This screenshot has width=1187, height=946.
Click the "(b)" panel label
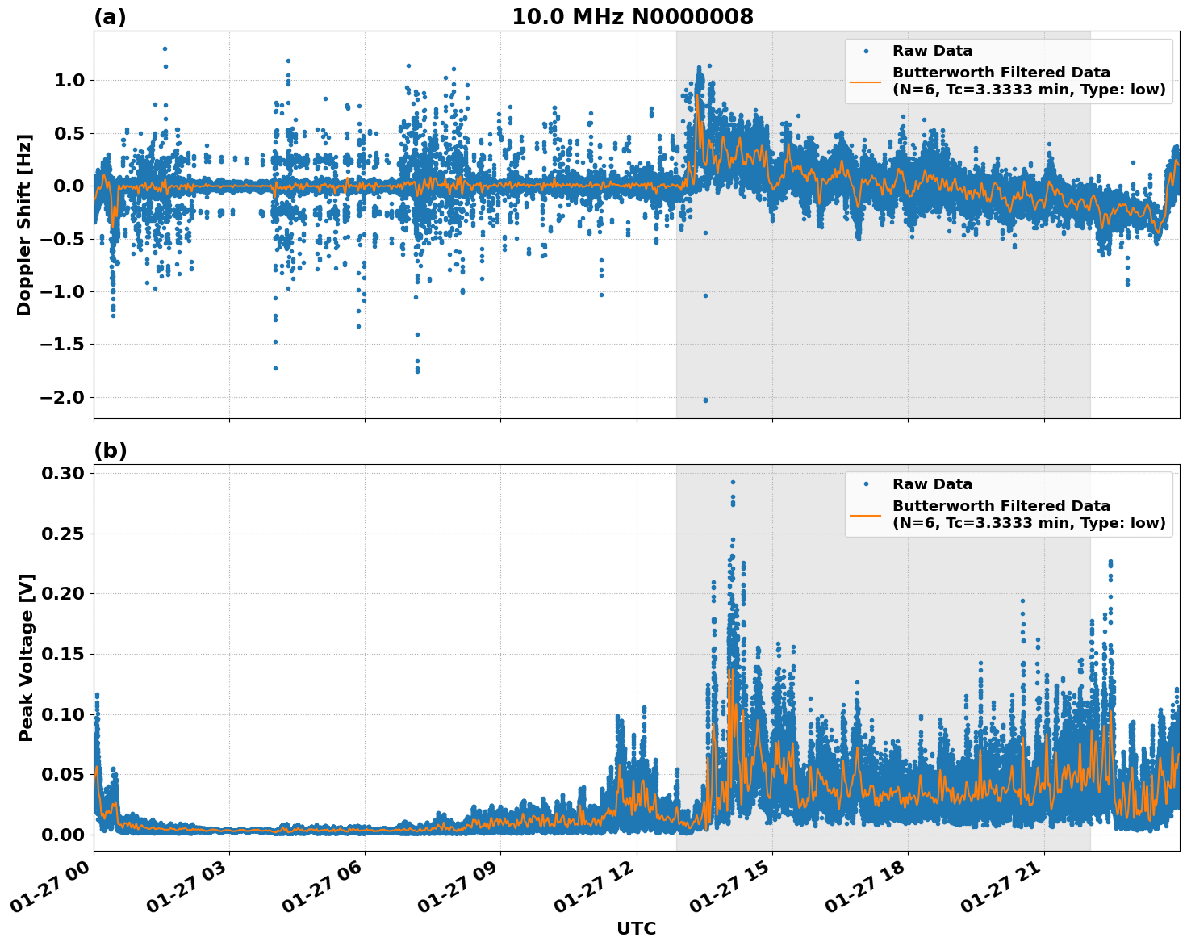coord(111,450)
